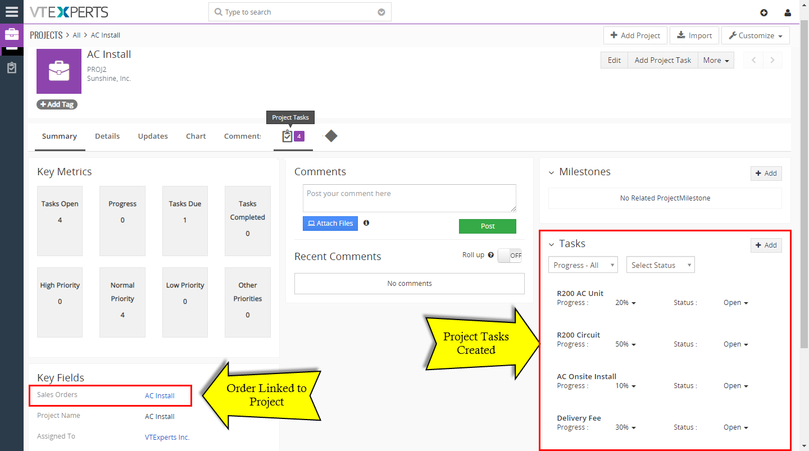The width and height of the screenshot is (809, 451).
Task: Click the PROJECTS breadcrumb link
Action: tap(46, 35)
